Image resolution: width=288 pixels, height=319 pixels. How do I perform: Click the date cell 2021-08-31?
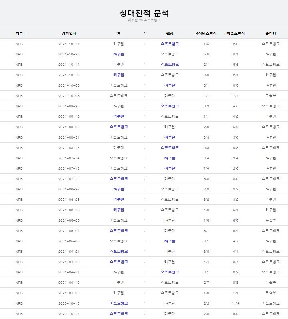(69, 137)
